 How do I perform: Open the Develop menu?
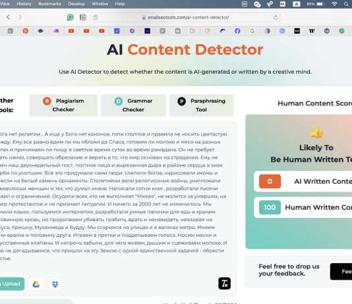pyautogui.click(x=76, y=4)
